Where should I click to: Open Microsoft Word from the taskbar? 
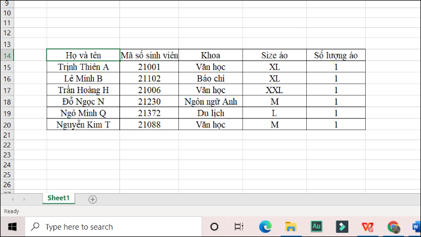(x=416, y=226)
